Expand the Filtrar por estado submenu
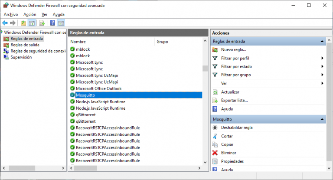Image resolution: width=333 pixels, height=180 pixels. click(322, 67)
